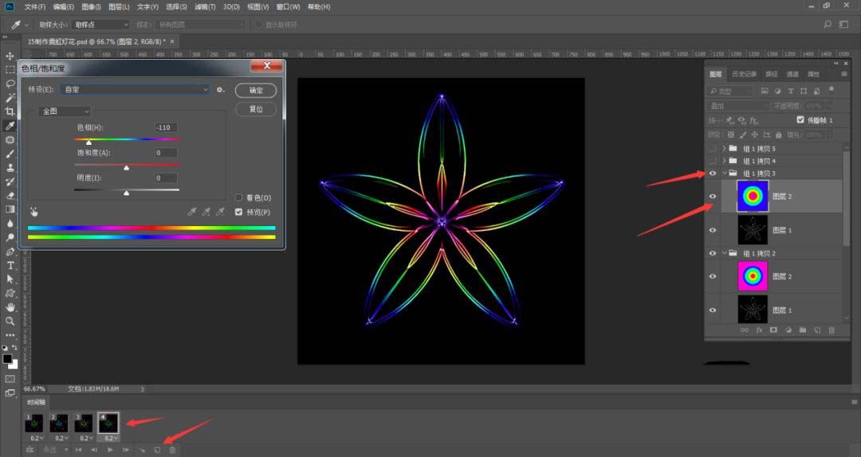The height and width of the screenshot is (457, 861).
Task: Delete layer with Layers panel trash icon
Action: (x=832, y=330)
